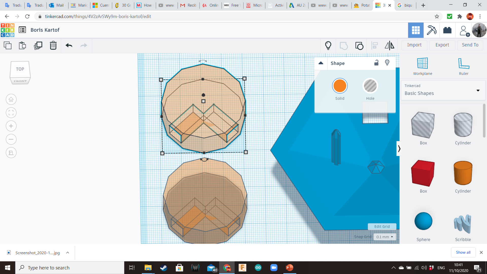Click the Group shapes icon
This screenshot has width=487, height=274.
pos(344,46)
